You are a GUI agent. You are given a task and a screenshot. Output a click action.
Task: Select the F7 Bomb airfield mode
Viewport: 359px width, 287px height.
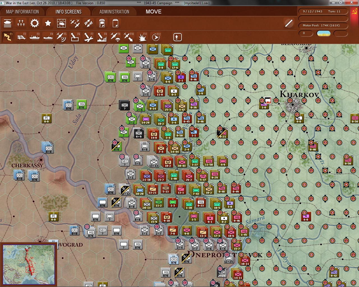coord(88,37)
